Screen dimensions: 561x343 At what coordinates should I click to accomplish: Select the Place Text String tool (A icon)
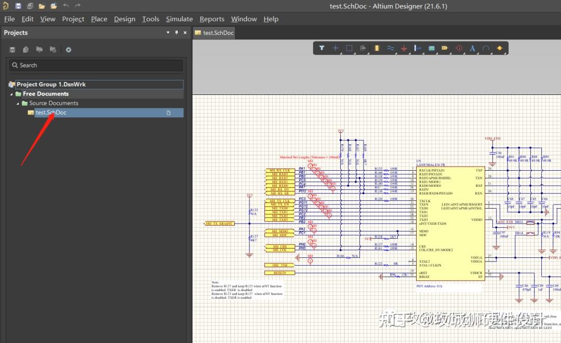coord(472,48)
